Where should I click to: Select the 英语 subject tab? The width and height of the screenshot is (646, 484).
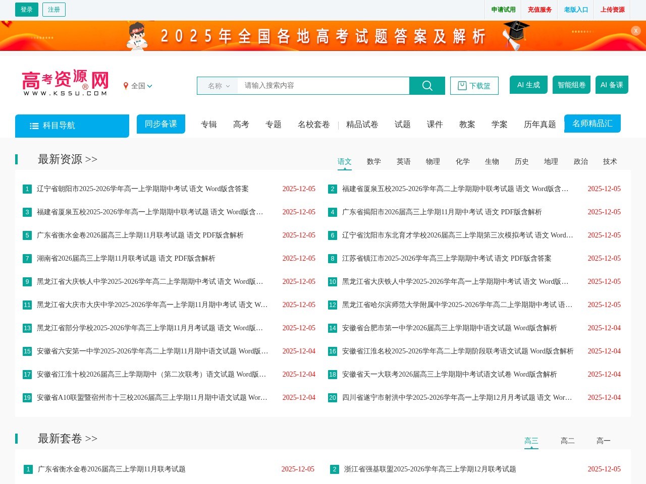(403, 161)
